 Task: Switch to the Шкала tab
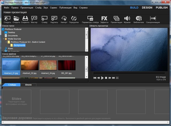[28, 85]
